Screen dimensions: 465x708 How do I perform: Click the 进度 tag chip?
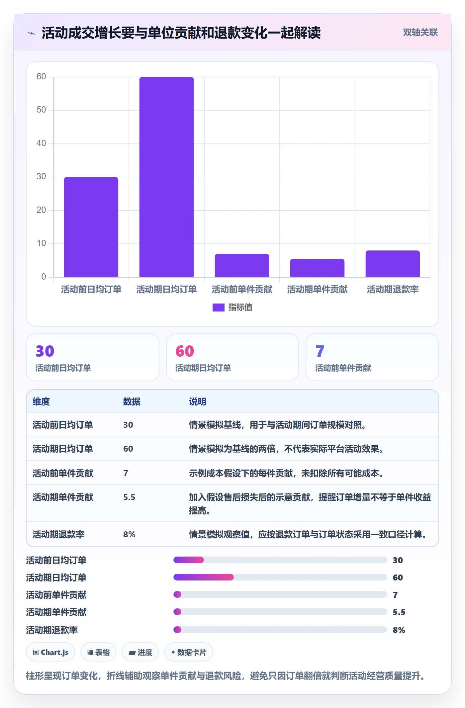[x=140, y=652]
